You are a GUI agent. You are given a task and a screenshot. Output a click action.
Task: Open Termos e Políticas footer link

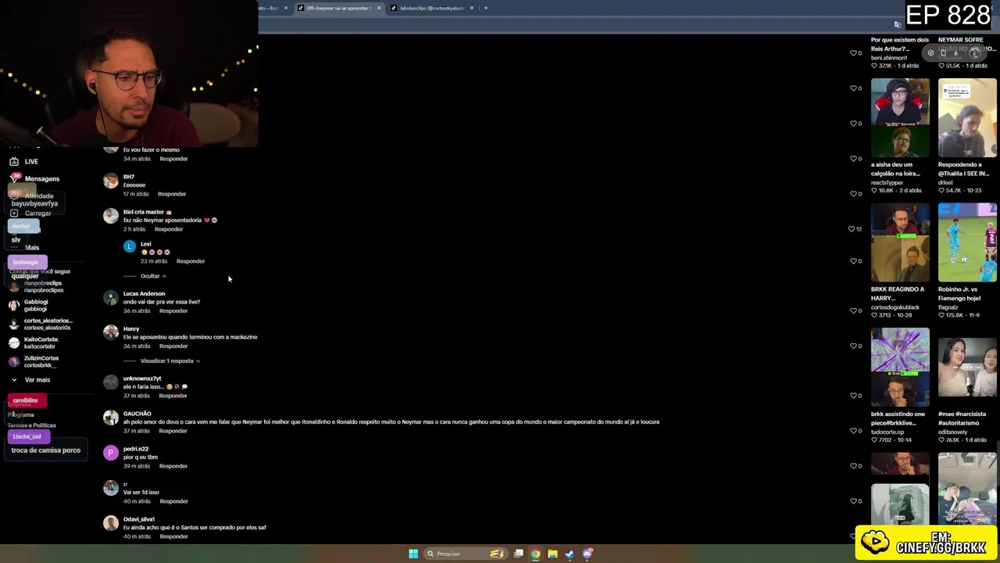coord(32,425)
